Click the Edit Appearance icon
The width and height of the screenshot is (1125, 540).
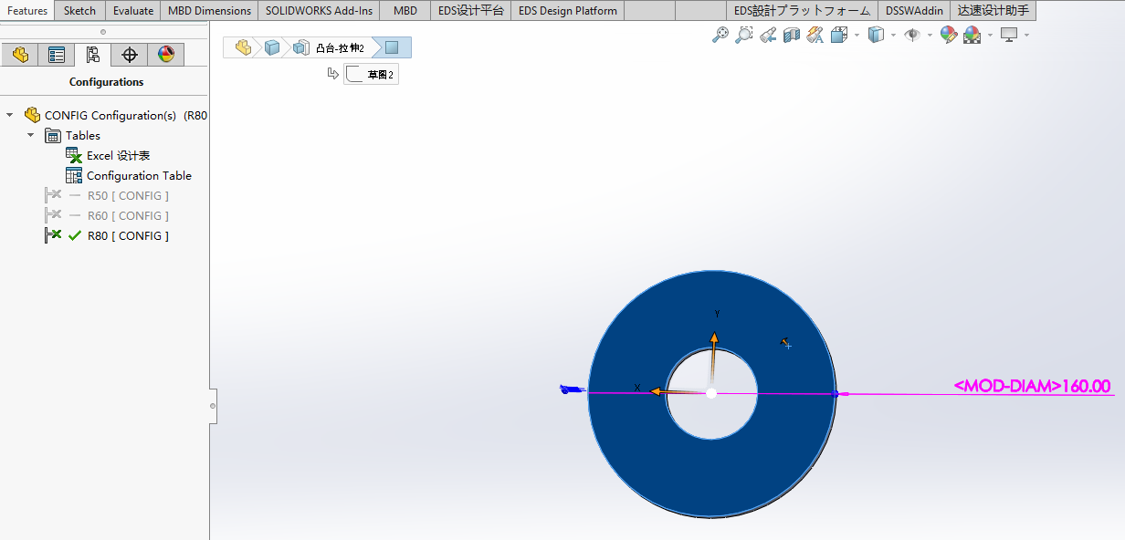click(949, 35)
